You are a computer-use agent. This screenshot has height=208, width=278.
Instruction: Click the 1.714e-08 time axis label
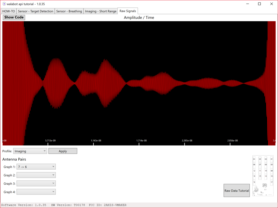(x=142, y=141)
